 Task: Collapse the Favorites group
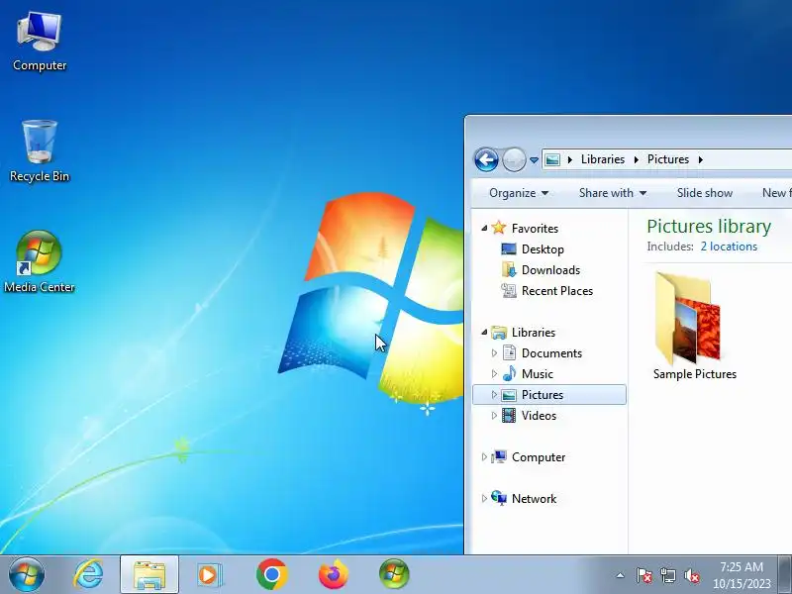(484, 229)
